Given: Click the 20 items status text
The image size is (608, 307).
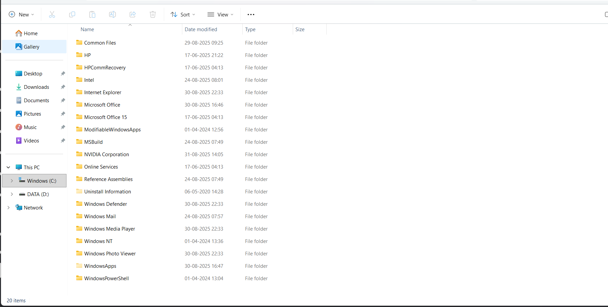Looking at the screenshot, I should (16, 300).
